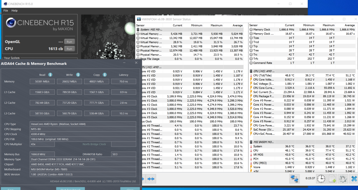Image resolution: width=358 pixels, height=190 pixels.
Task: Select the SoC Voltage sensor row
Action: click(x=302, y=84)
